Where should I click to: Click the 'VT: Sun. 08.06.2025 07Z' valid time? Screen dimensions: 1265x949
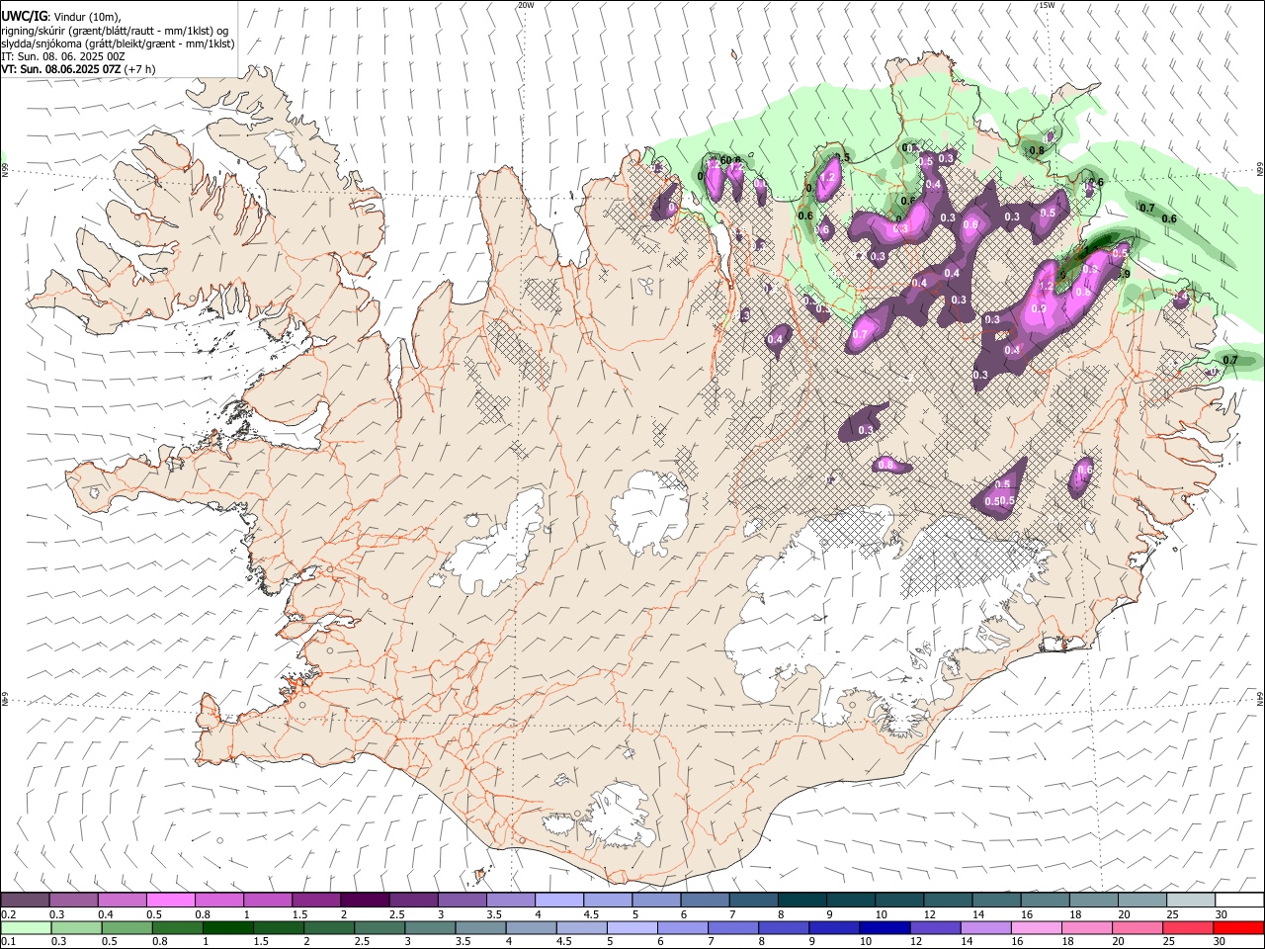61,69
